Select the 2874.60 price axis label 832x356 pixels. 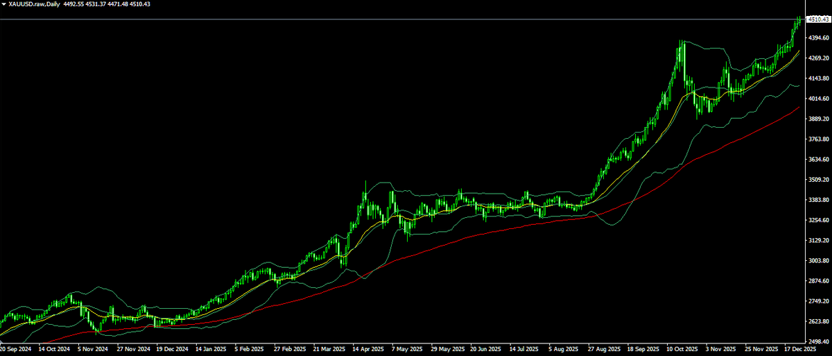[819, 281]
